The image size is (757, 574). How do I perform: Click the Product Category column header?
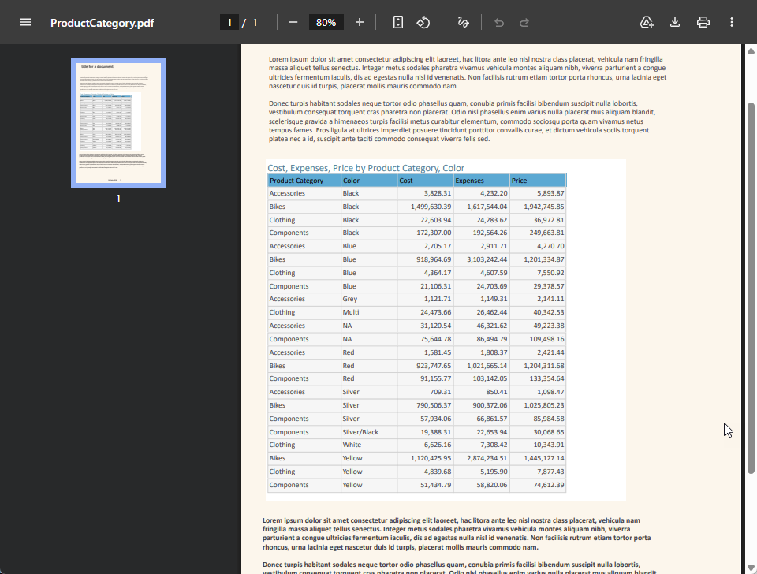(296, 181)
